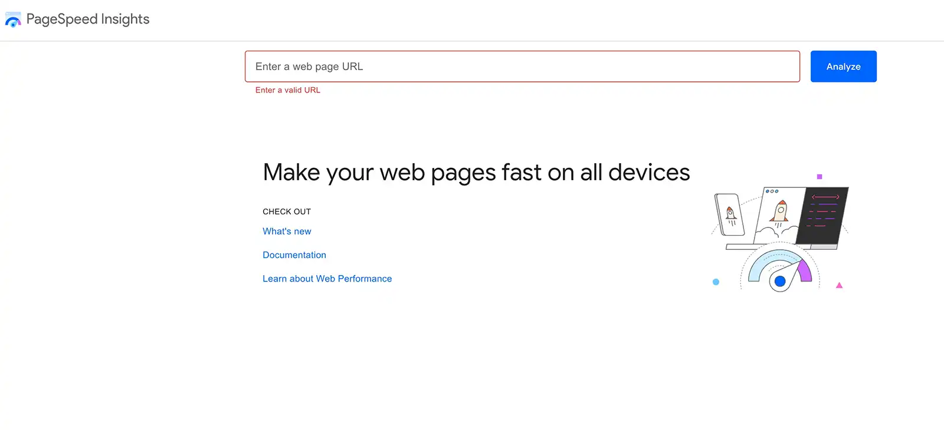This screenshot has height=430, width=944.
Task: Click the rocket and speedometer illustration
Action: click(x=780, y=234)
